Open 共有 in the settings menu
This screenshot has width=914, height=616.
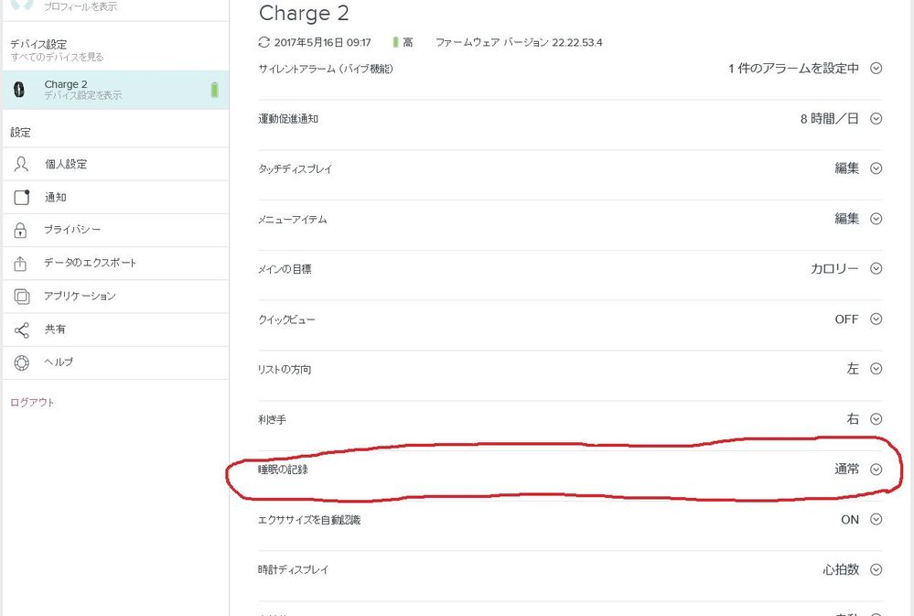(x=115, y=330)
